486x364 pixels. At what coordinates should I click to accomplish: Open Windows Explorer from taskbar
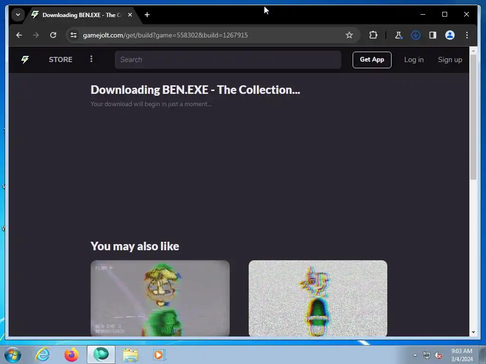coord(131,355)
